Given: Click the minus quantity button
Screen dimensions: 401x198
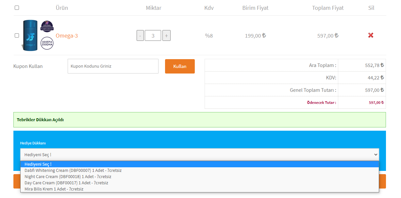Looking at the screenshot, I should pyautogui.click(x=140, y=36).
